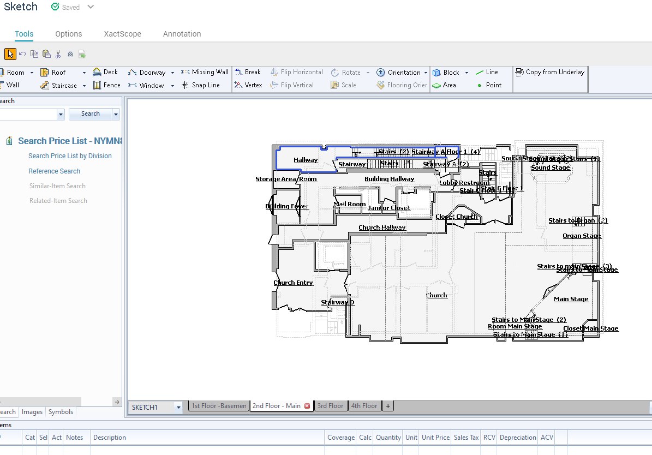Viewport: 652px width, 455px height.
Task: Open the SKETCH1 sketch selector dropdown
Action: pos(178,407)
